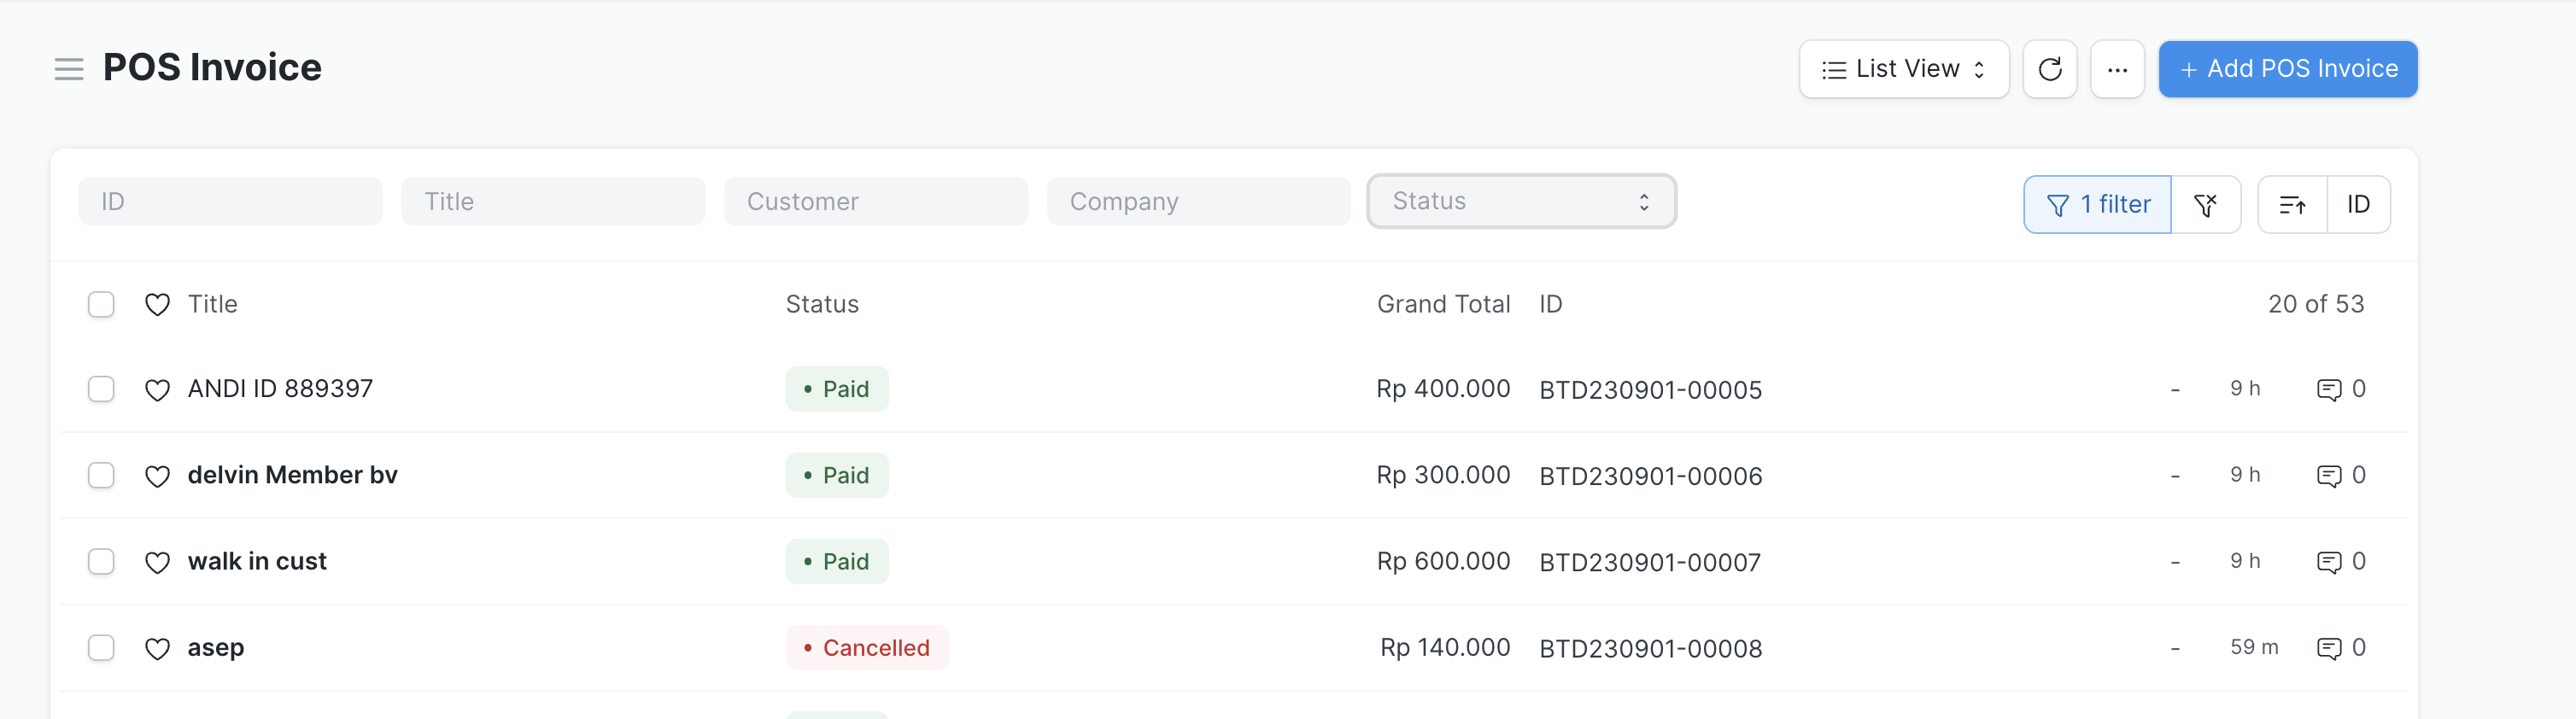Click the Status column header label
This screenshot has height=719, width=2576.
822,304
